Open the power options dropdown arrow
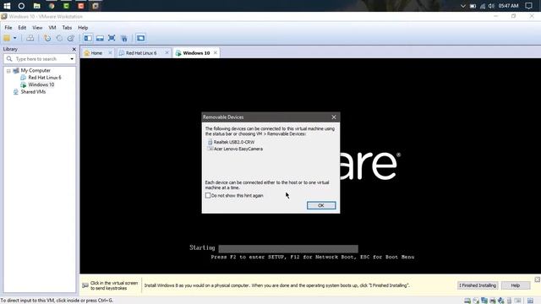Screen dimensions: 541x304 click(x=15, y=38)
